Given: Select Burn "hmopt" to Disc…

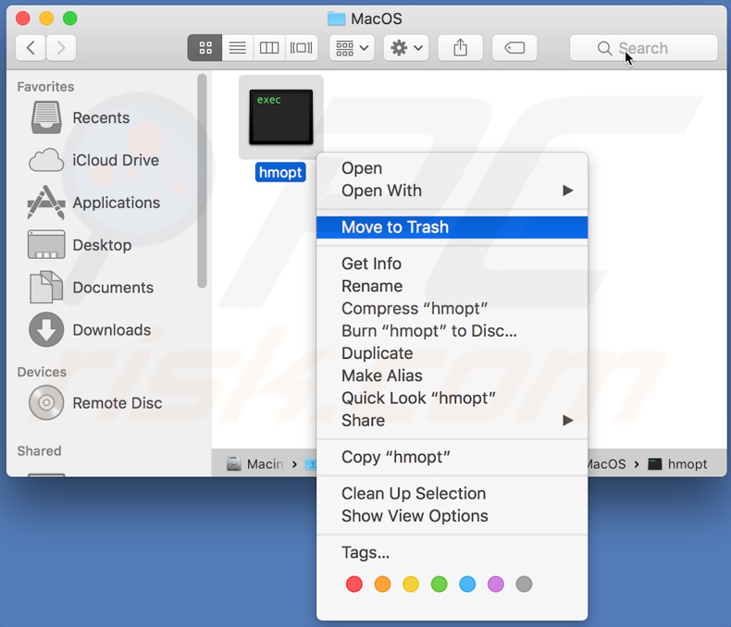Looking at the screenshot, I should [452, 331].
